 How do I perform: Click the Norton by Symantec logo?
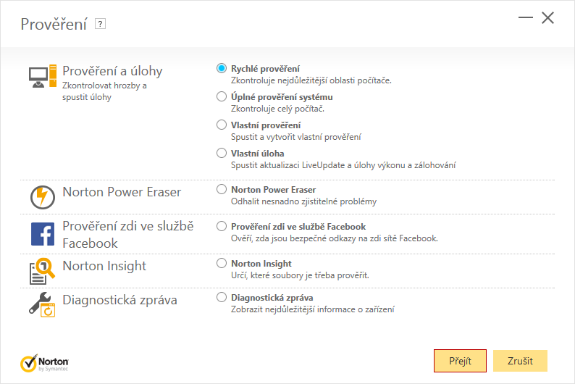pyautogui.click(x=45, y=361)
